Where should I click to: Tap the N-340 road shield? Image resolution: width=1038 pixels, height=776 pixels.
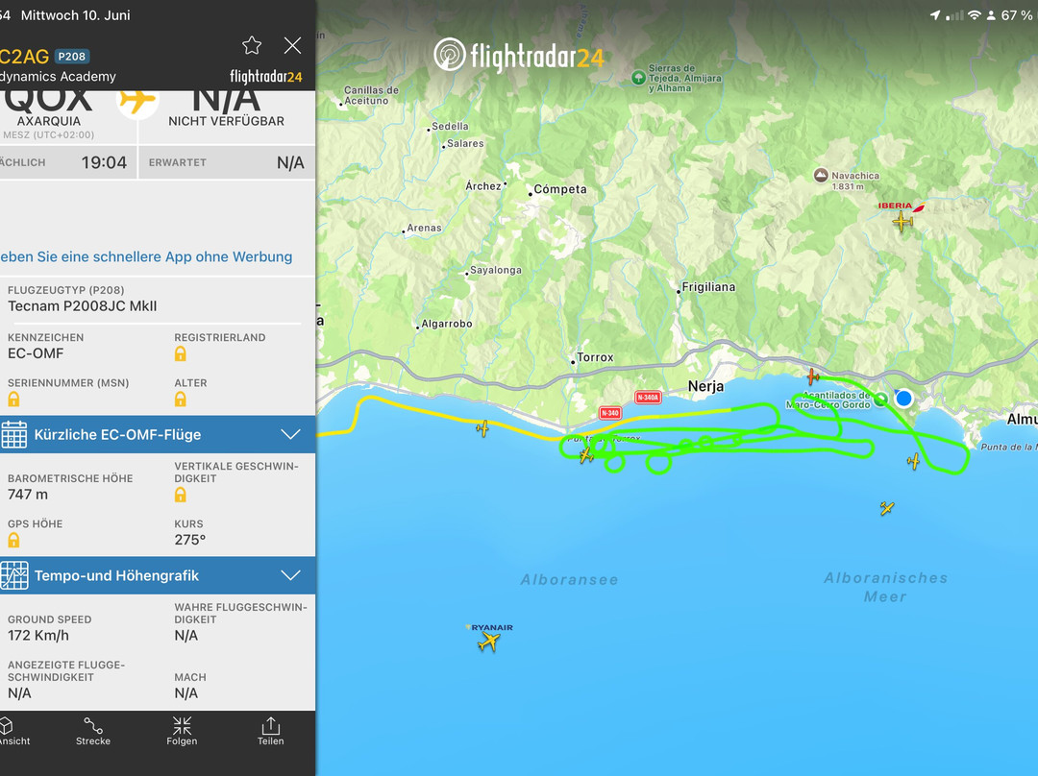point(609,413)
